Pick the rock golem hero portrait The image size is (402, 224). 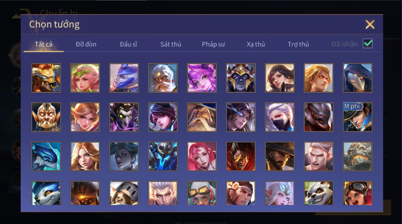357,156
